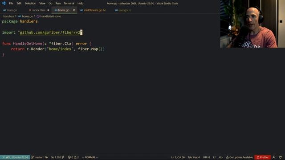Open the File menu
This screenshot has width=285, height=160.
pyautogui.click(x=11, y=3)
